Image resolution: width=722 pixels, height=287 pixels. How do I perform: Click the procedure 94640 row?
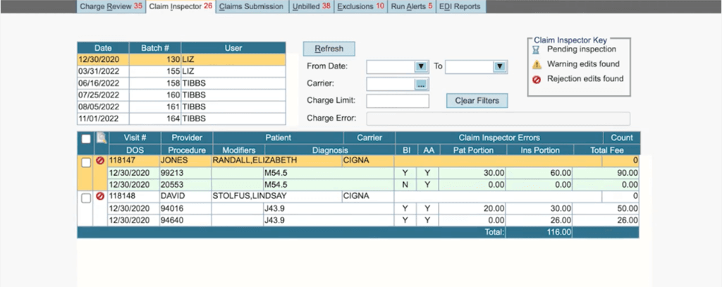pyautogui.click(x=374, y=220)
